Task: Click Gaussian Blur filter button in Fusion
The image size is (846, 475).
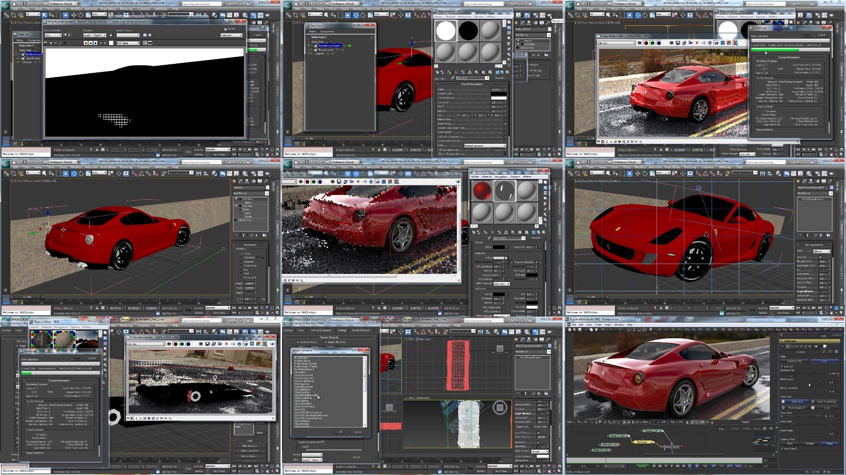Action: 795,361
